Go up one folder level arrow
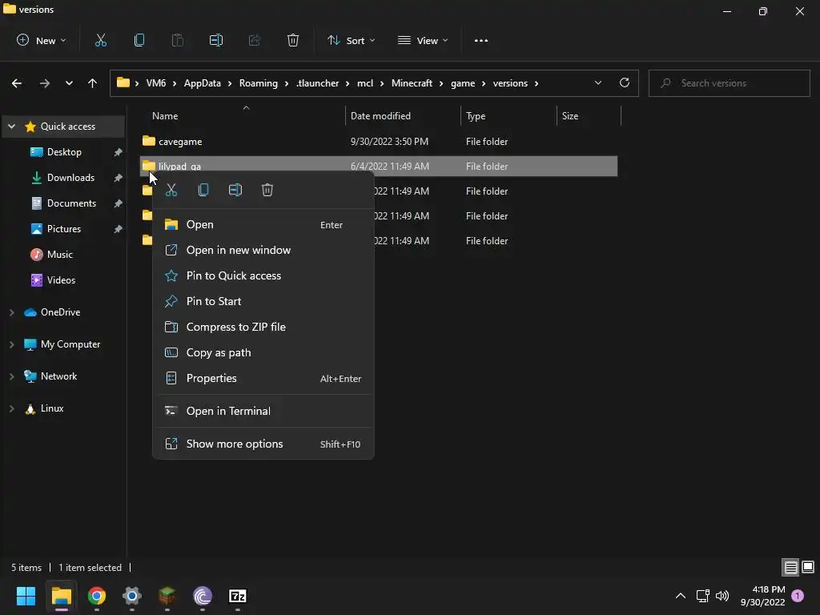 (x=93, y=83)
